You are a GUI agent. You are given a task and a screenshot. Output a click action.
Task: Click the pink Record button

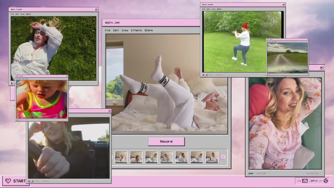click(166, 142)
